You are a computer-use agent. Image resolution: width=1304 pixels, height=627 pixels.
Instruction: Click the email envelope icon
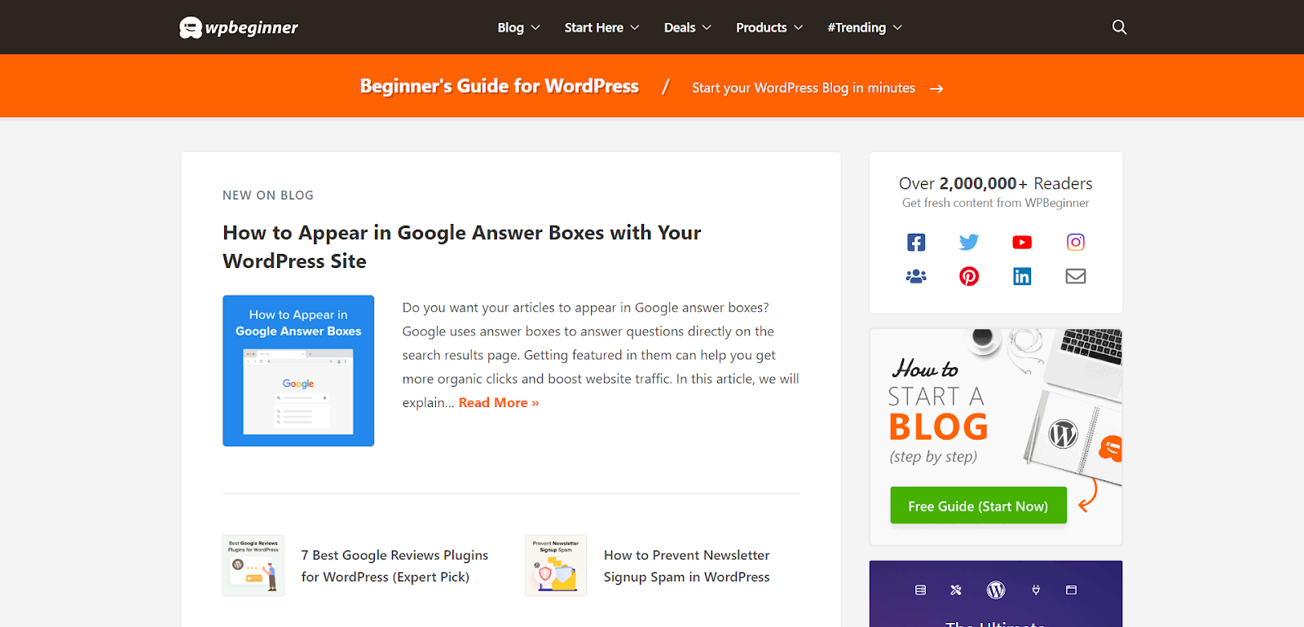point(1076,276)
